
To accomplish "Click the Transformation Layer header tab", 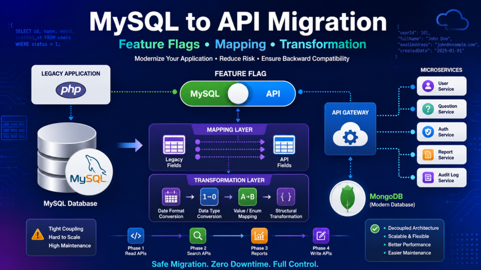I will coord(229,180).
